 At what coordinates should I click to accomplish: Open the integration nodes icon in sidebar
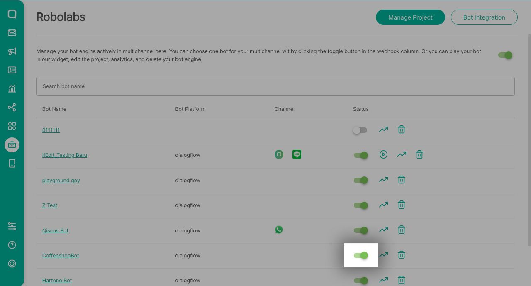(12, 108)
